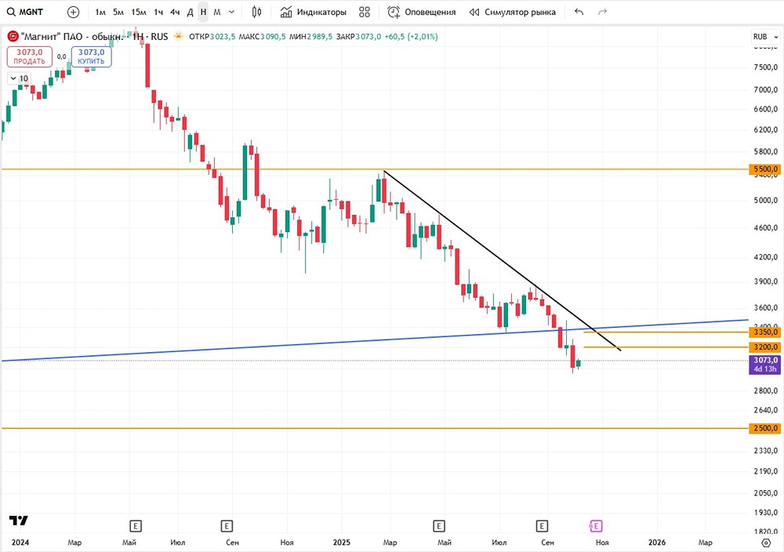Open the RUB currency dropdown
The width and height of the screenshot is (784, 552).
click(764, 37)
